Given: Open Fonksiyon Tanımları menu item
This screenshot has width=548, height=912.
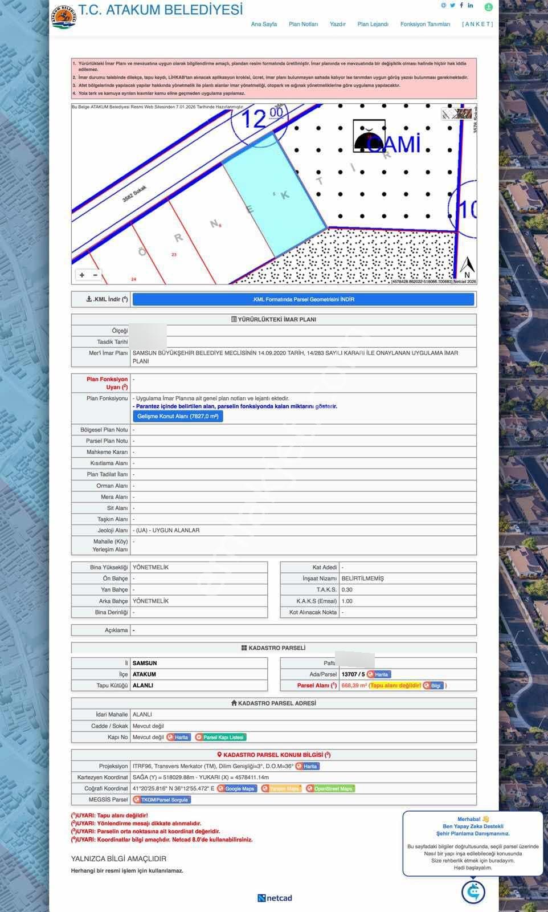Looking at the screenshot, I should pyautogui.click(x=425, y=24).
